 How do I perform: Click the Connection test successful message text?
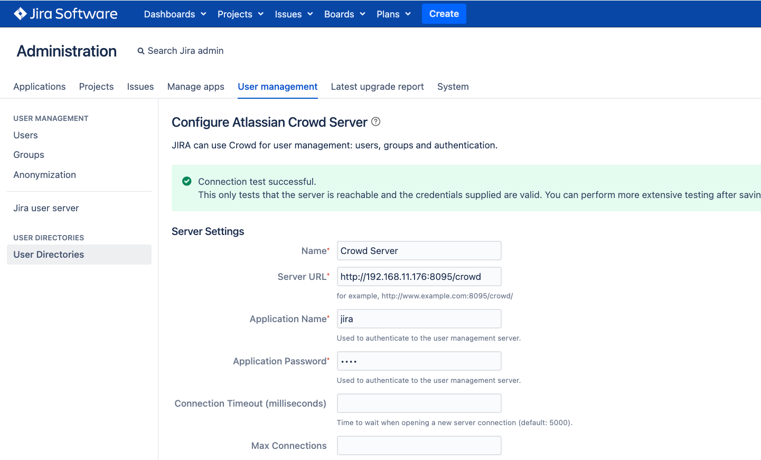pyautogui.click(x=257, y=182)
